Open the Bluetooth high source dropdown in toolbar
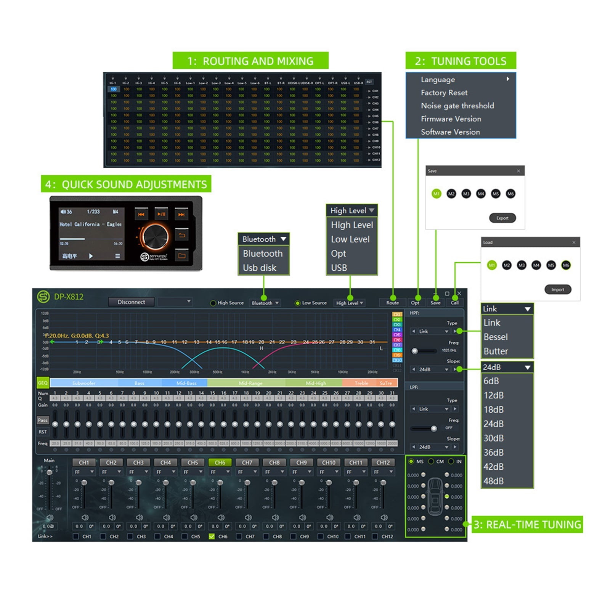Viewport: 610px width, 610px height. 265,303
